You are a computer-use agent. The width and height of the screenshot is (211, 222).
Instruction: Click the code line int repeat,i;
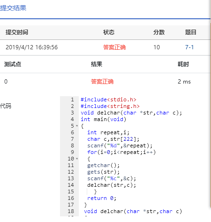point(108,132)
